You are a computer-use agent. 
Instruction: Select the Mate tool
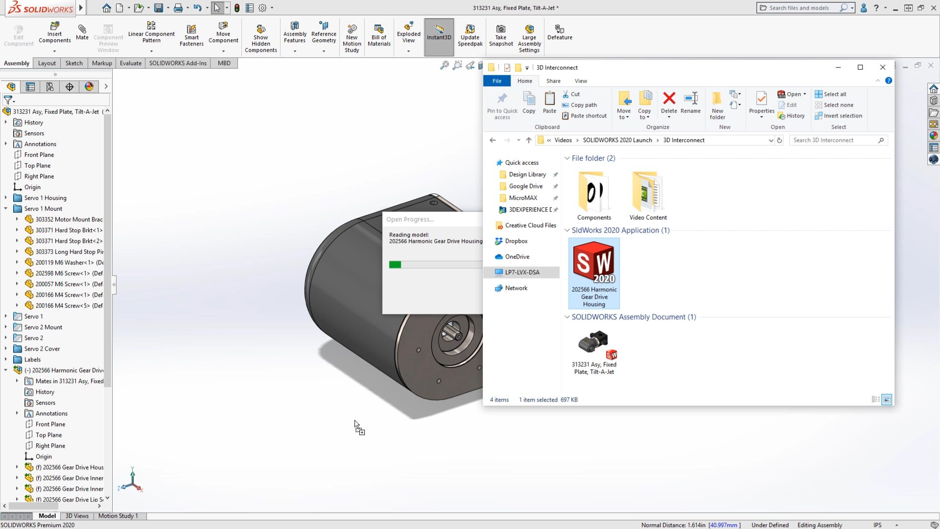pyautogui.click(x=82, y=32)
